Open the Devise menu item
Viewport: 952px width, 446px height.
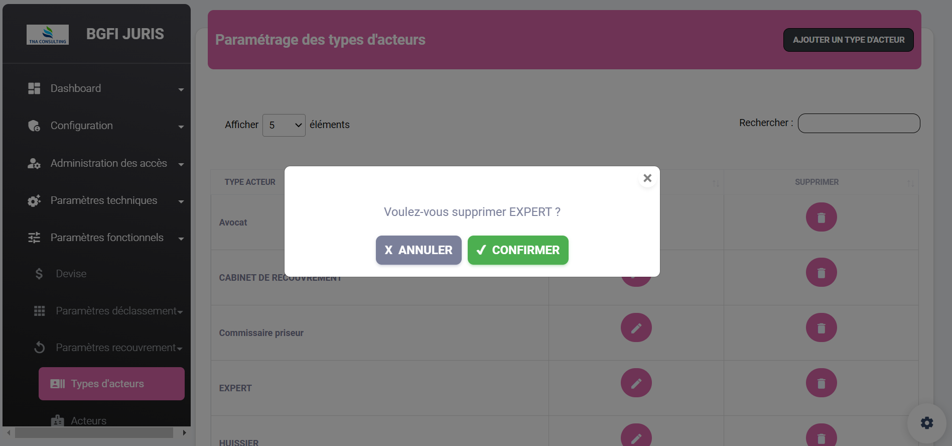click(71, 274)
